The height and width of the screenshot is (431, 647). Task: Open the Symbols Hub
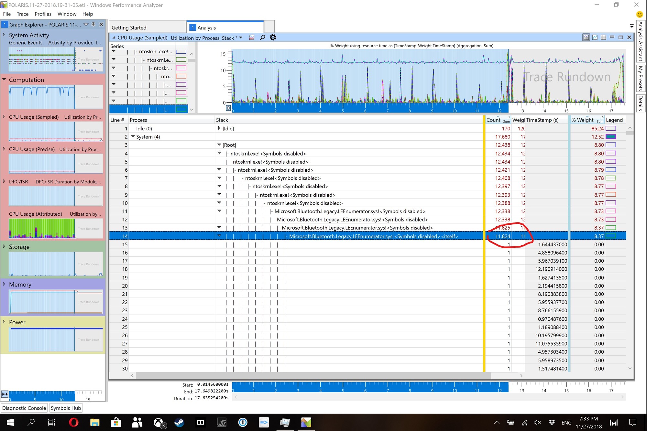pyautogui.click(x=66, y=408)
